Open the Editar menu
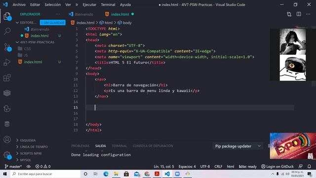Image resolution: width=316 pixels, height=178 pixels. (35, 4)
